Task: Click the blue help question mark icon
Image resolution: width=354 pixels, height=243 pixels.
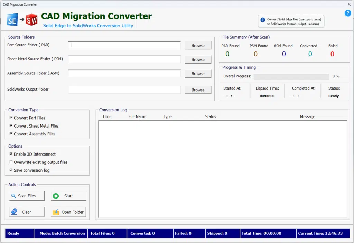Action: (348, 13)
